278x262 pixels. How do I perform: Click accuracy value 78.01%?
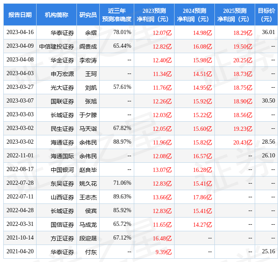122,32
